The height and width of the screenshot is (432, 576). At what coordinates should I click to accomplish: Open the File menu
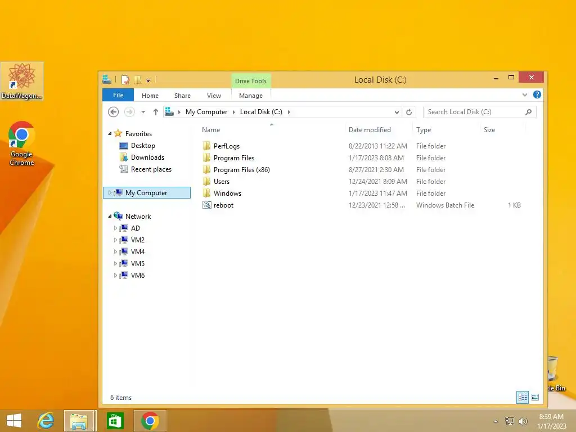(x=118, y=95)
